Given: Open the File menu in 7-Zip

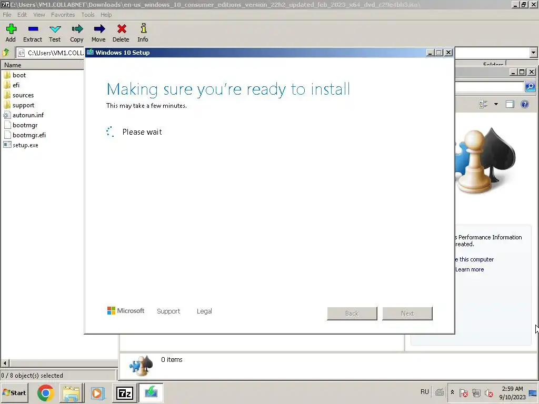Looking at the screenshot, I should [x=7, y=15].
